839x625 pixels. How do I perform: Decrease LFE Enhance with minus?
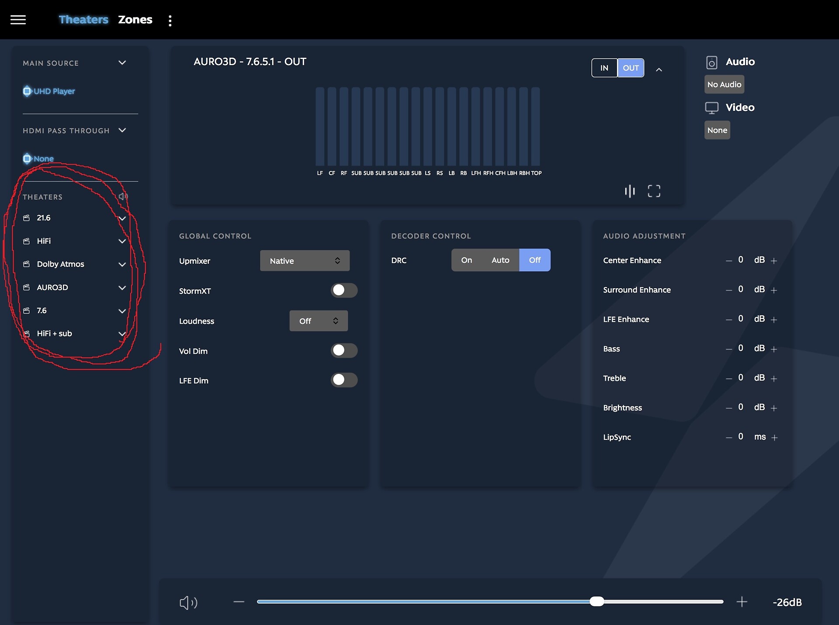click(x=729, y=320)
